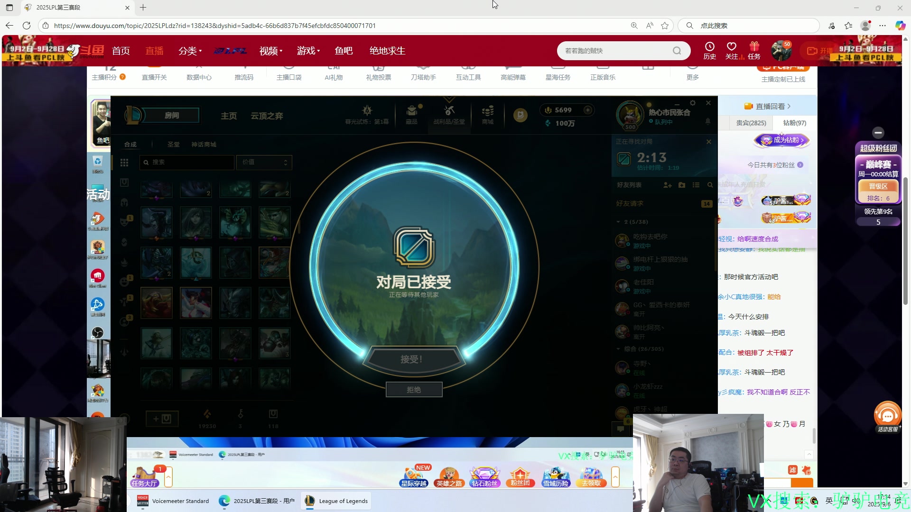Open 鱼吧 in the Douyu navigation
Viewport: 911px width, 512px height.
point(344,51)
